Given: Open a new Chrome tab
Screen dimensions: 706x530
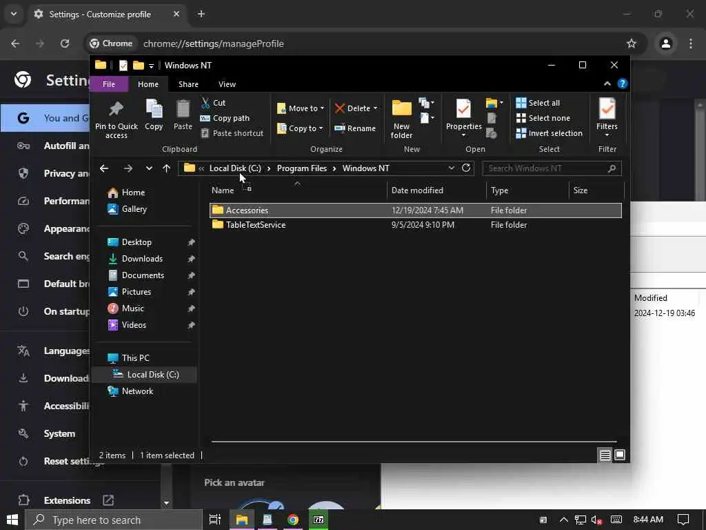Looking at the screenshot, I should 201,14.
